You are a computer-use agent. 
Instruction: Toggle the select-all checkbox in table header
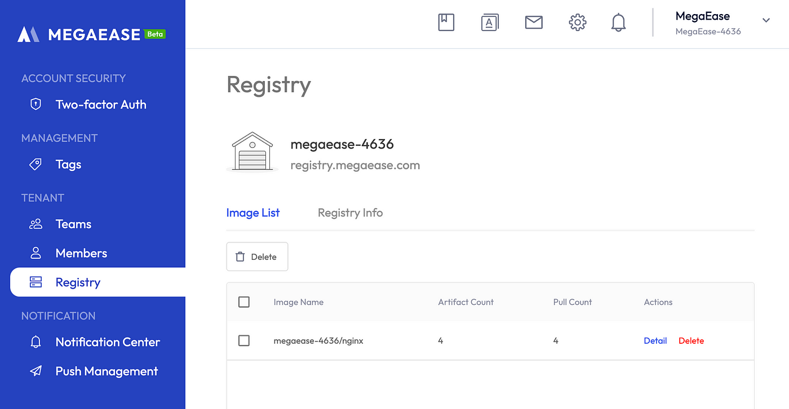244,302
